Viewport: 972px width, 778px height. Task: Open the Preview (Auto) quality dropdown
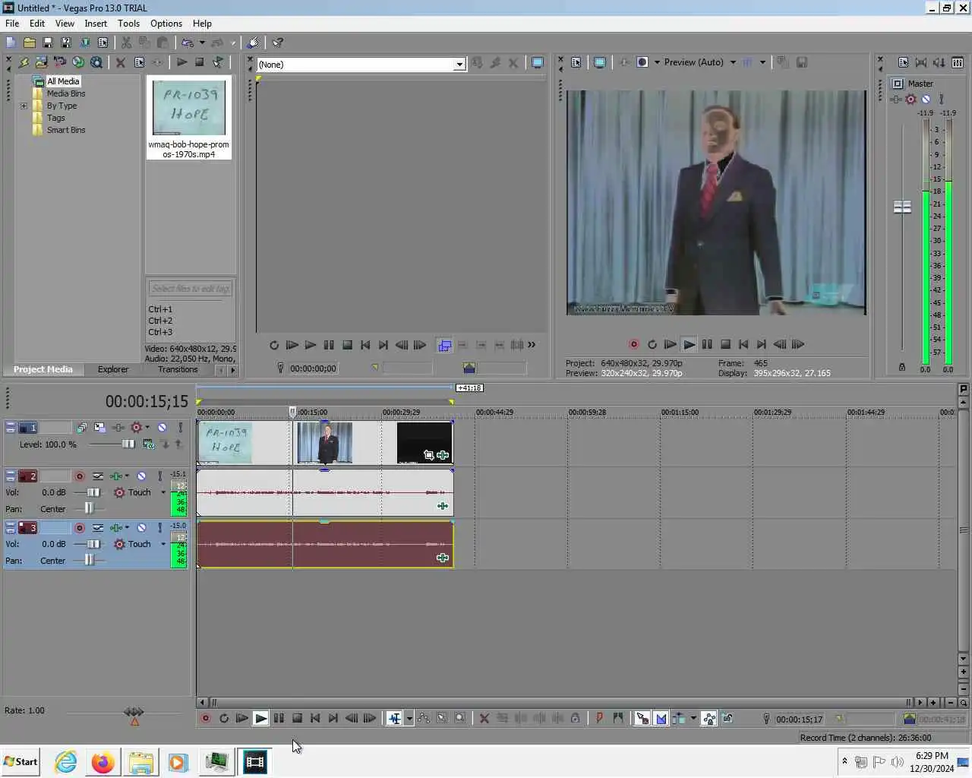(x=733, y=62)
